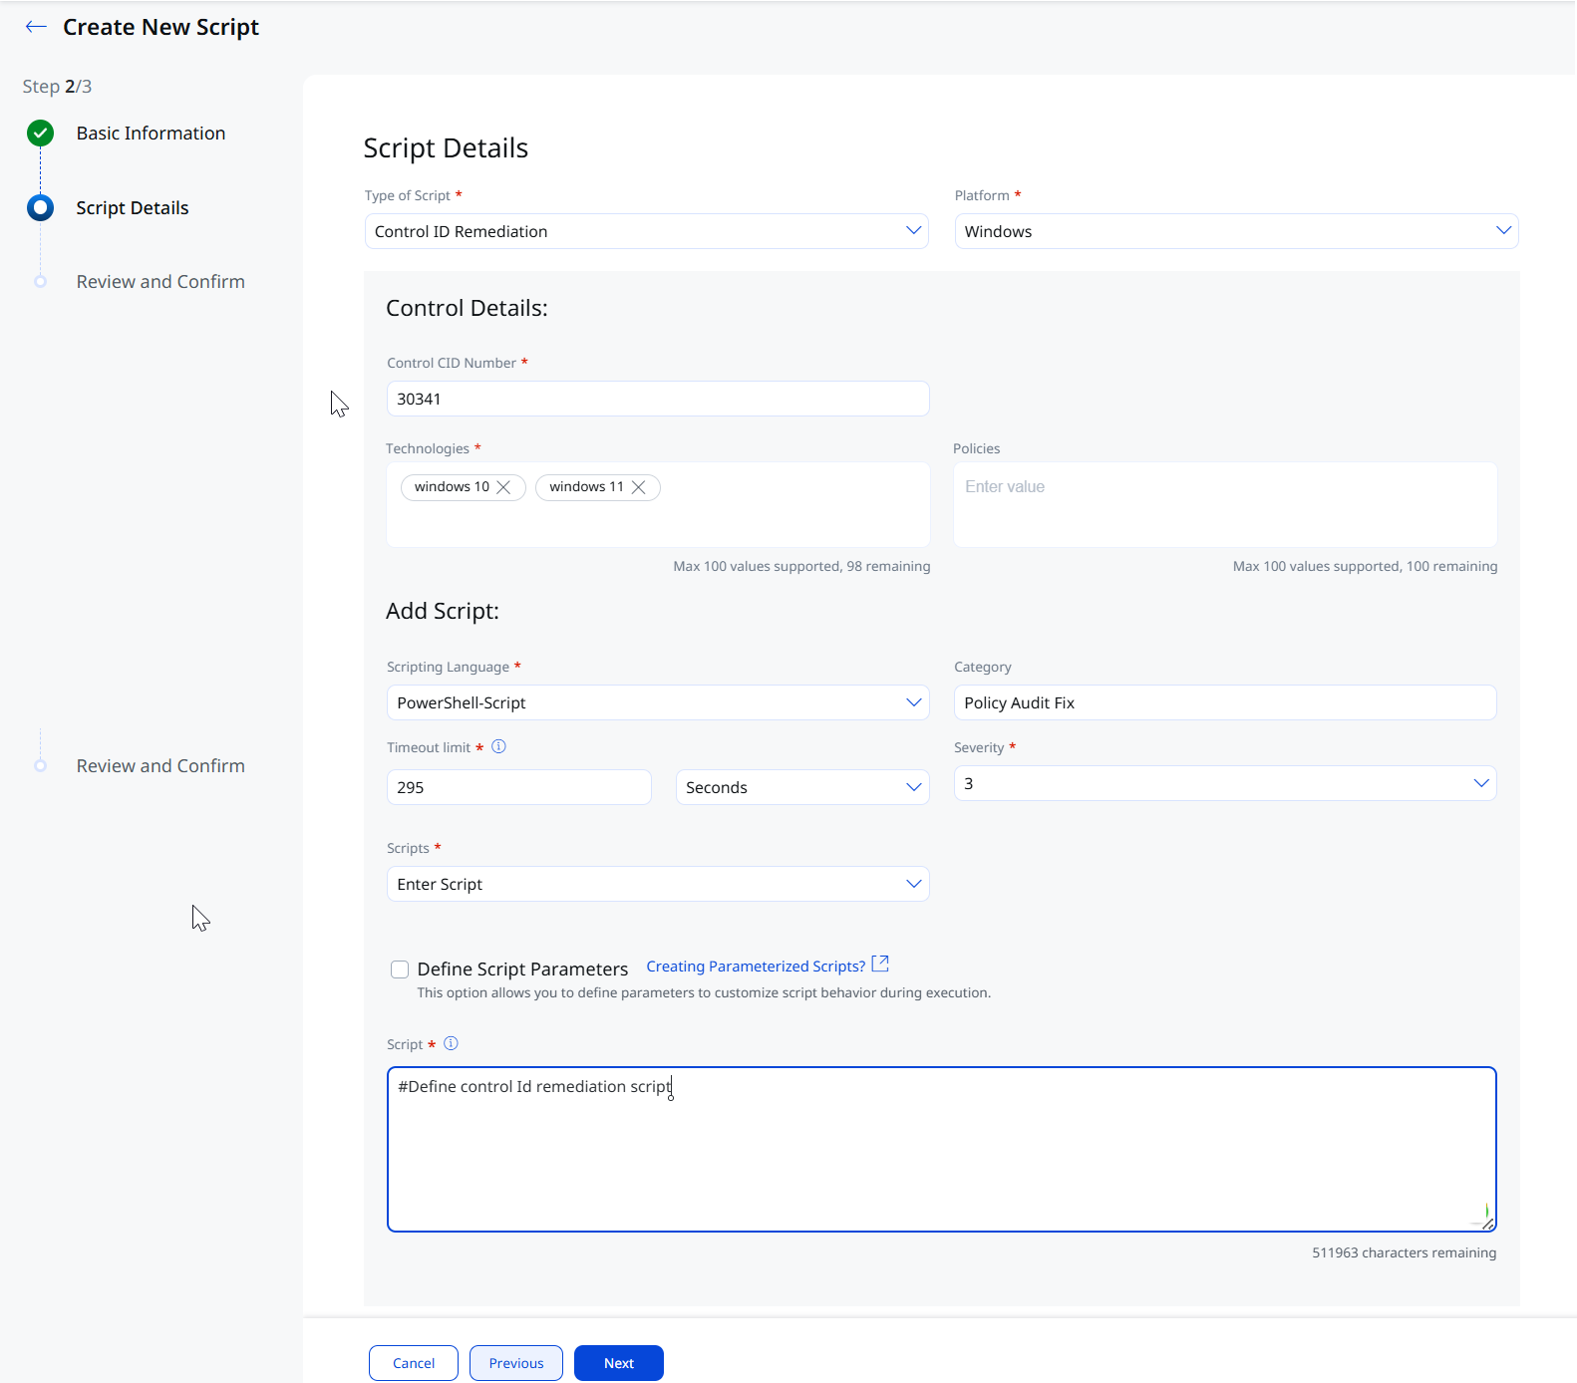The height and width of the screenshot is (1383, 1577).
Task: Click into the Policies value field
Action: point(1225,504)
